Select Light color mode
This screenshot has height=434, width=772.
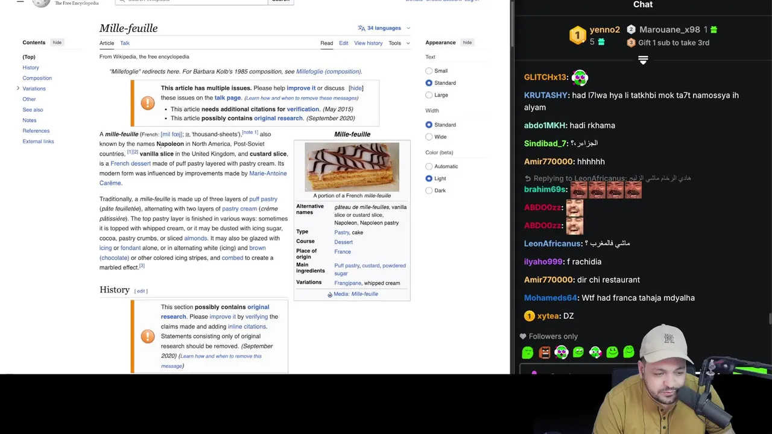[x=429, y=178]
